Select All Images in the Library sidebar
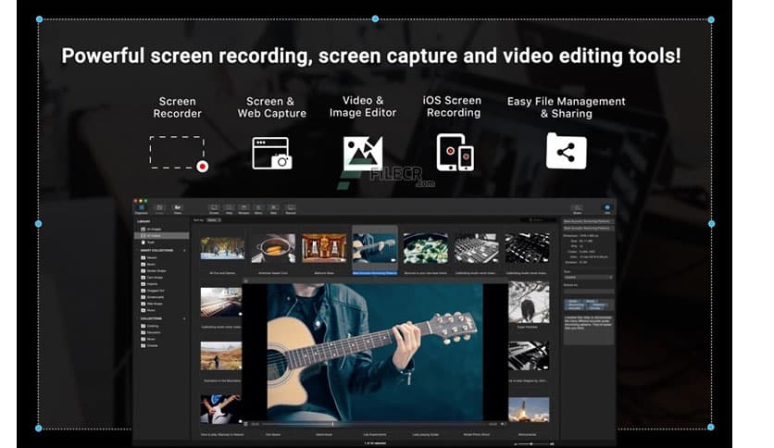The height and width of the screenshot is (448, 774). 152,229
